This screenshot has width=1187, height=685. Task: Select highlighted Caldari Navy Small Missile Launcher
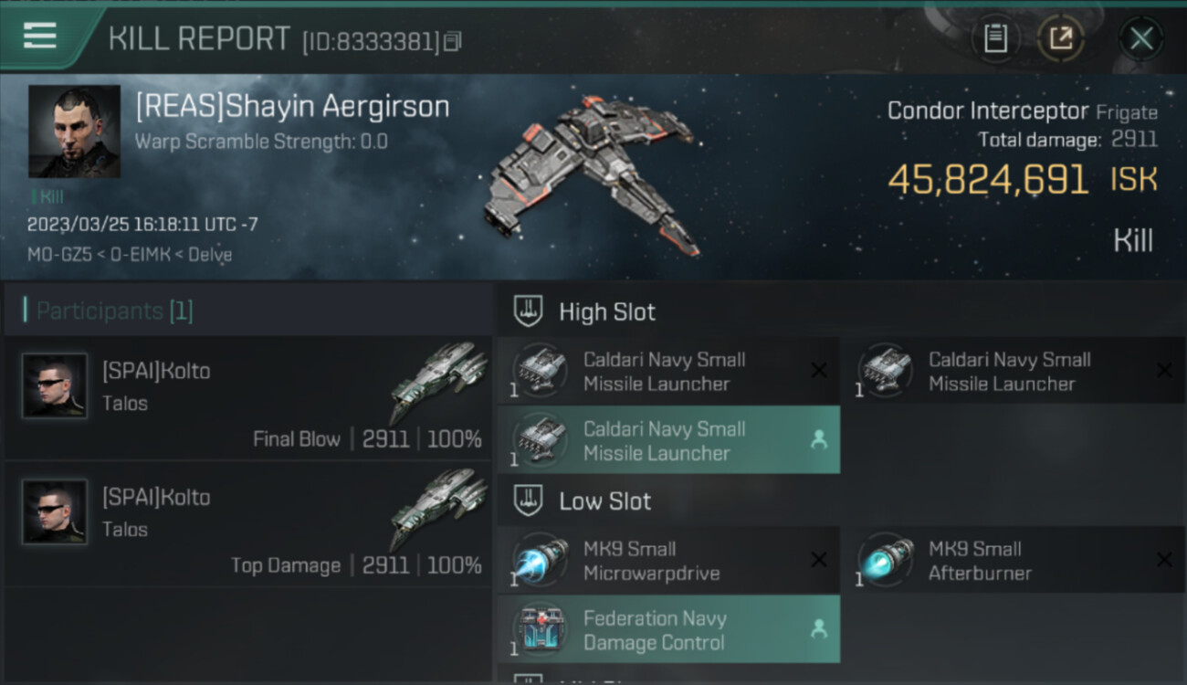point(668,440)
